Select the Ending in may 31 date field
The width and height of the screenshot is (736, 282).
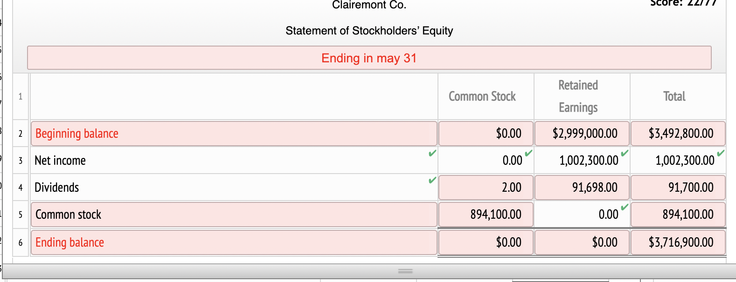coord(369,58)
